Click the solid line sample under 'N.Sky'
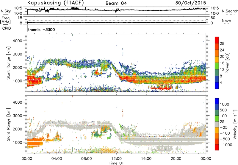Viewport: 238px width, 165px height. (6, 14)
